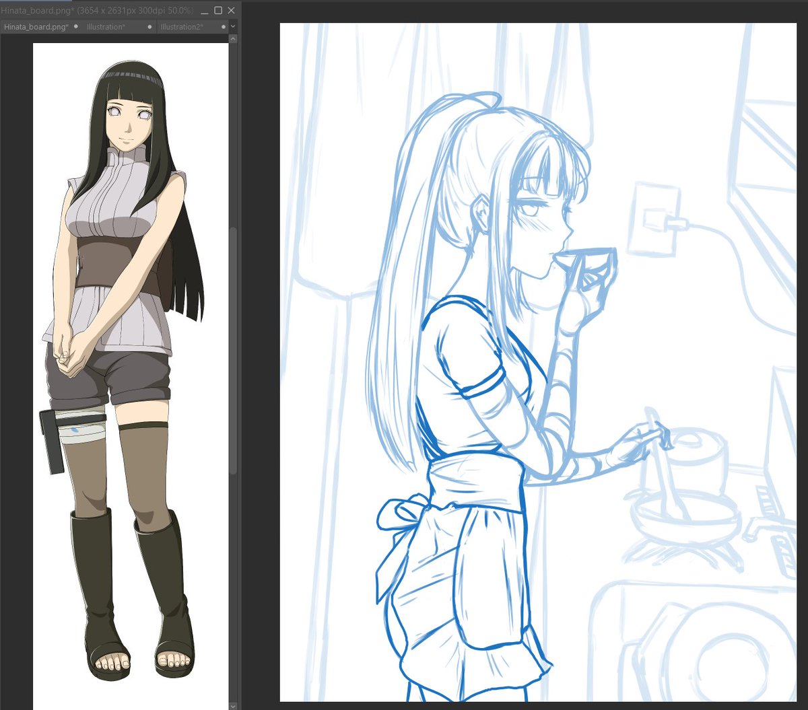Switch to the Illustration2 tab
Image resolution: width=808 pixels, height=710 pixels.
[193, 27]
